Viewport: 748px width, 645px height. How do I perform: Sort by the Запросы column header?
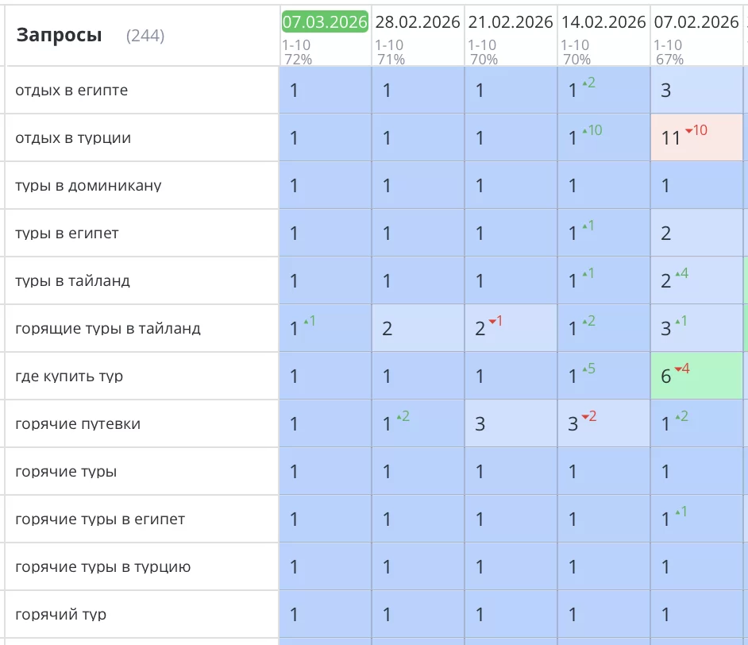pyautogui.click(x=59, y=35)
